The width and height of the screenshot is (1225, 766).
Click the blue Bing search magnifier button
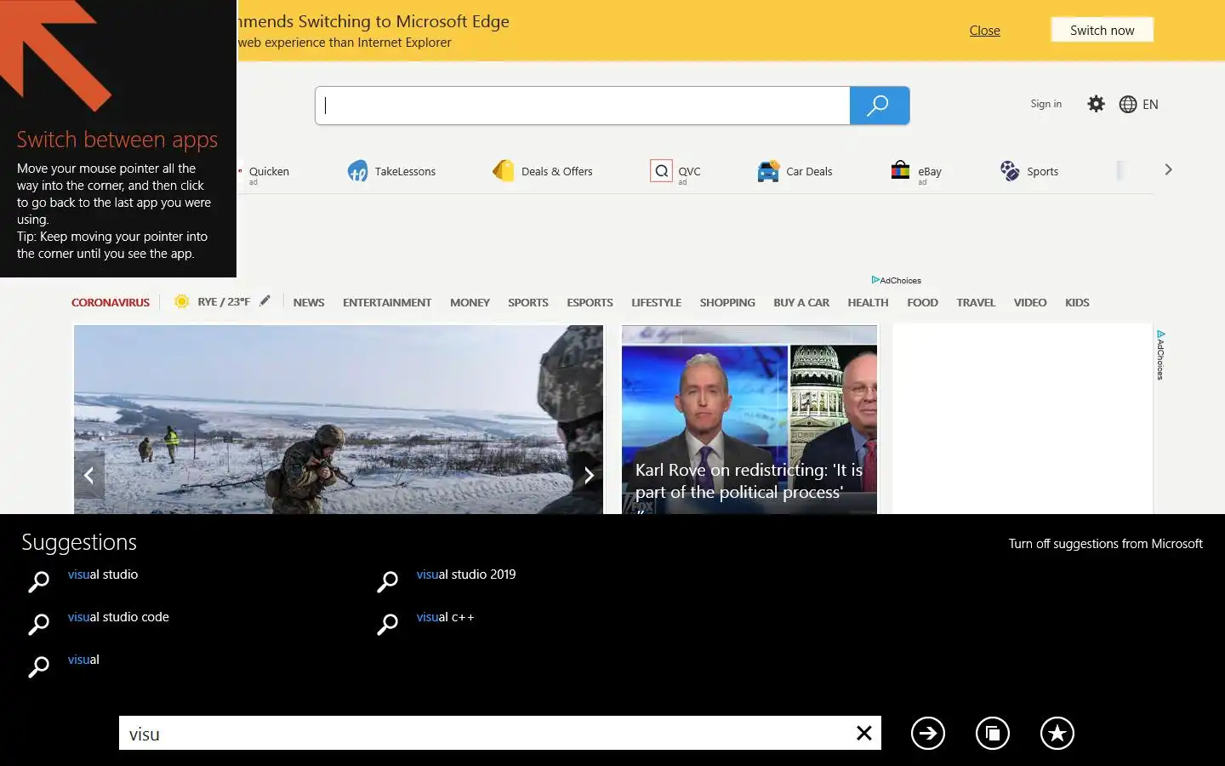pyautogui.click(x=880, y=106)
